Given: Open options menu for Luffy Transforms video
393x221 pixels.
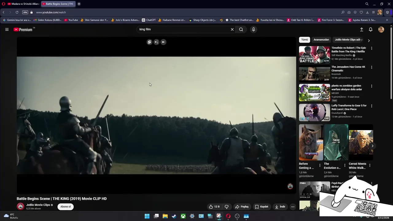Looking at the screenshot, I should click(x=372, y=106).
